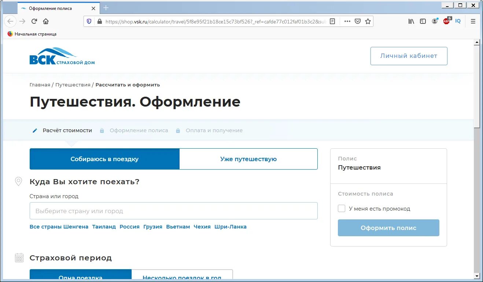Show site security padlock info

99,21
